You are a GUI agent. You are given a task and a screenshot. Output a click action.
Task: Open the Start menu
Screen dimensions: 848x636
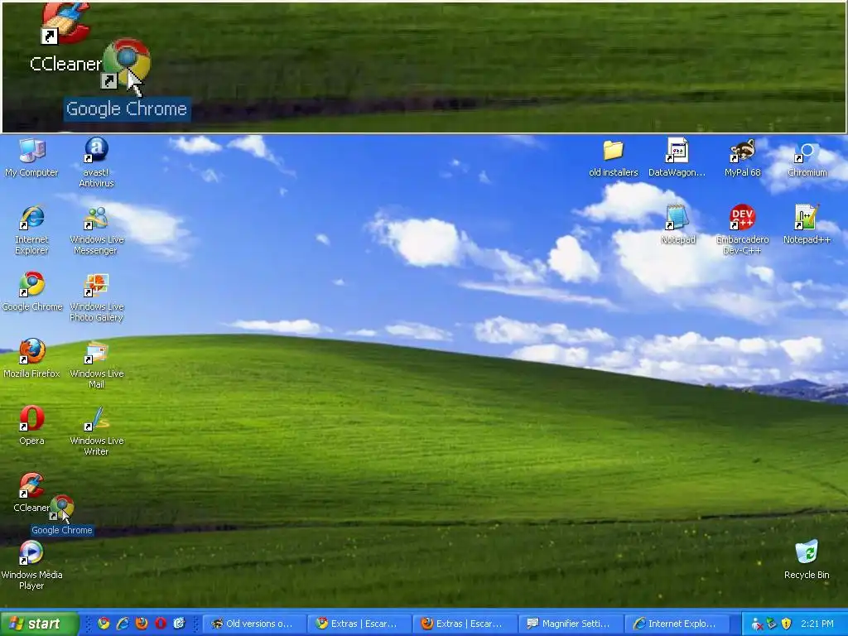click(39, 624)
